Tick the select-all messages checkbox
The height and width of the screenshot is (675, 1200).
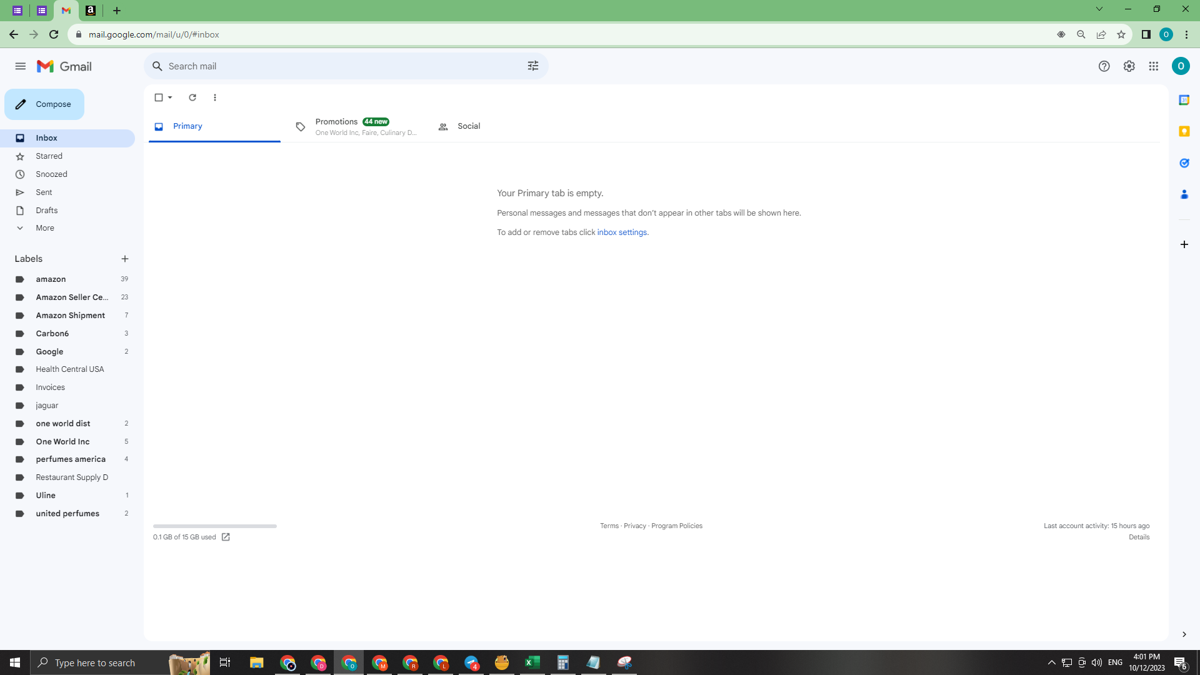point(159,97)
